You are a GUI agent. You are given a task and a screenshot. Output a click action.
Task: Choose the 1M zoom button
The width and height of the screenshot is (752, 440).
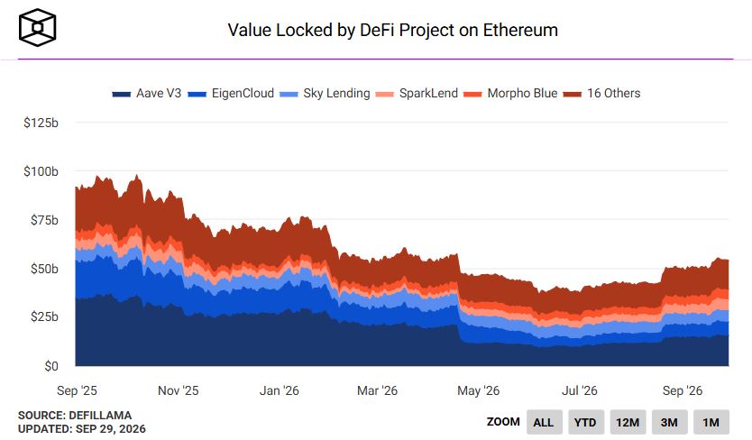pyautogui.click(x=711, y=422)
